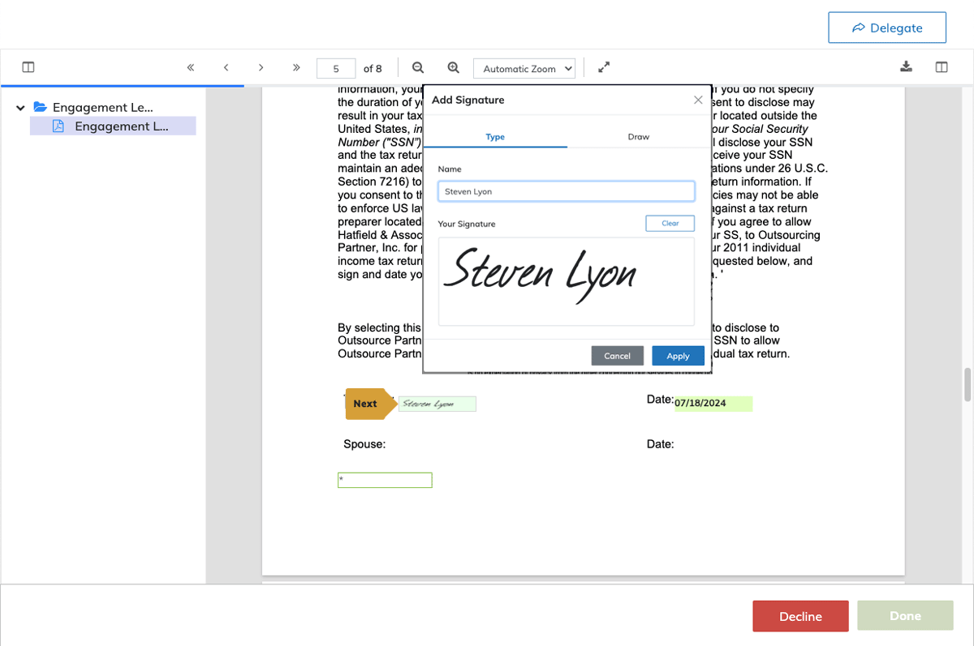The width and height of the screenshot is (974, 646).
Task: Click the Name input field
Action: (x=566, y=191)
